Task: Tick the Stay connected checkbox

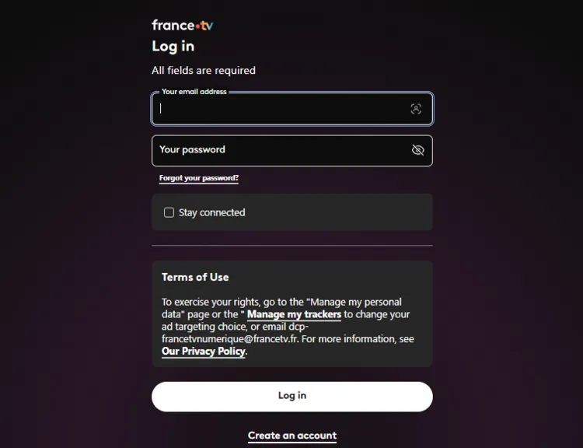Action: pyautogui.click(x=169, y=212)
